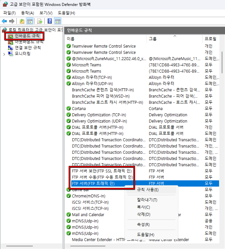Open the 파일(F) menu

[x=10, y=13]
